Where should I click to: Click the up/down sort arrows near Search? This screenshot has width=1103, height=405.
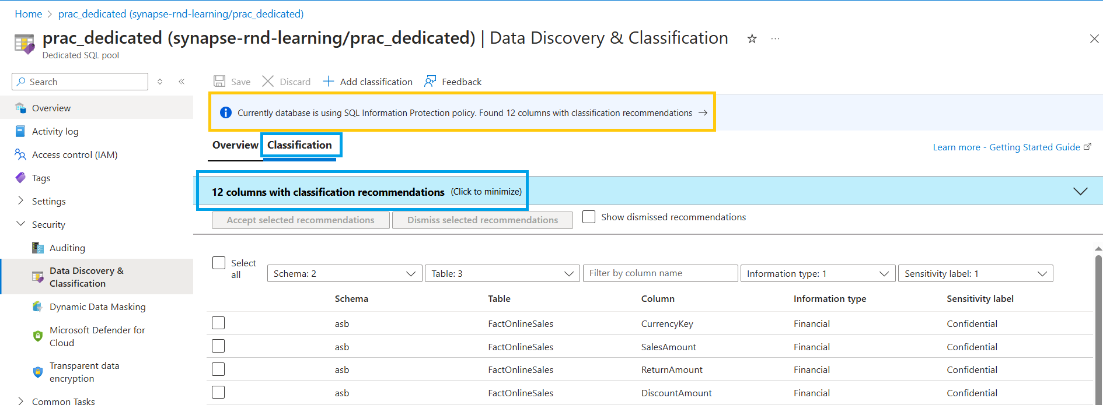pyautogui.click(x=160, y=82)
